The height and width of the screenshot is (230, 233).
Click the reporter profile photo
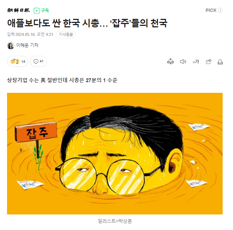pos(11,45)
